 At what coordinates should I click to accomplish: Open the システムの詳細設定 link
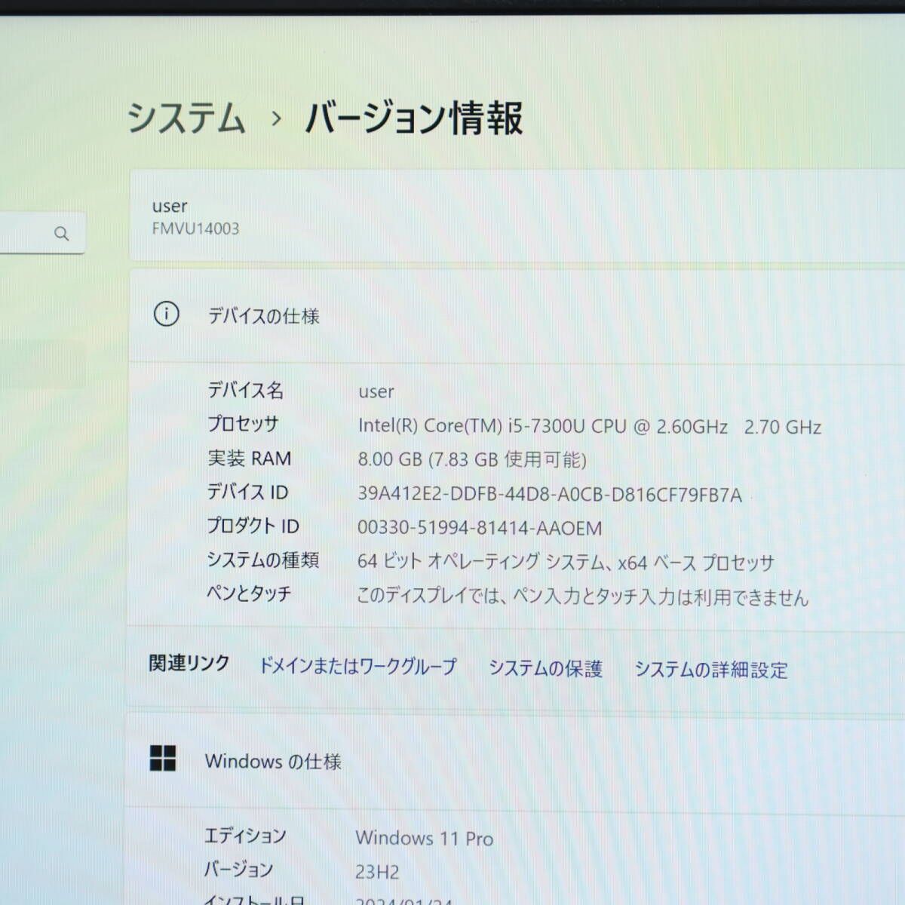tap(710, 670)
